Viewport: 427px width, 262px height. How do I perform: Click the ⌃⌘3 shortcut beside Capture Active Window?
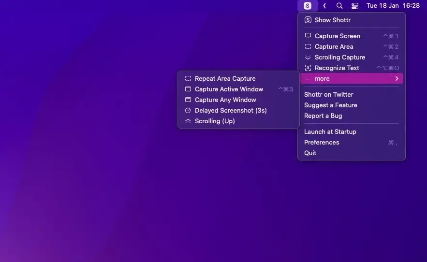pyautogui.click(x=286, y=89)
